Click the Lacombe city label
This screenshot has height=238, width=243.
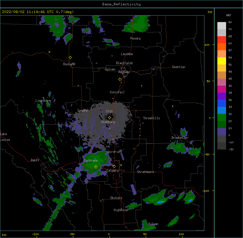(x=127, y=54)
